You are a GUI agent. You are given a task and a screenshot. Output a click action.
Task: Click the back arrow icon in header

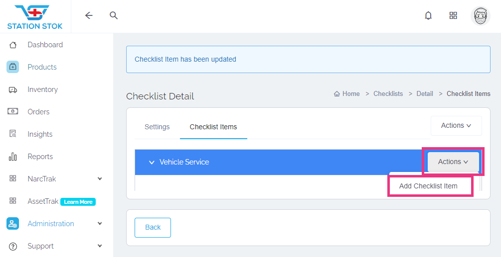tap(89, 15)
